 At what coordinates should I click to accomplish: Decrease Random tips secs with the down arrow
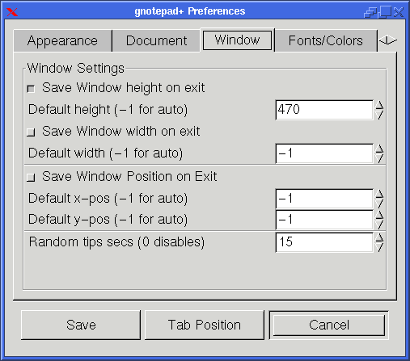coord(379,247)
